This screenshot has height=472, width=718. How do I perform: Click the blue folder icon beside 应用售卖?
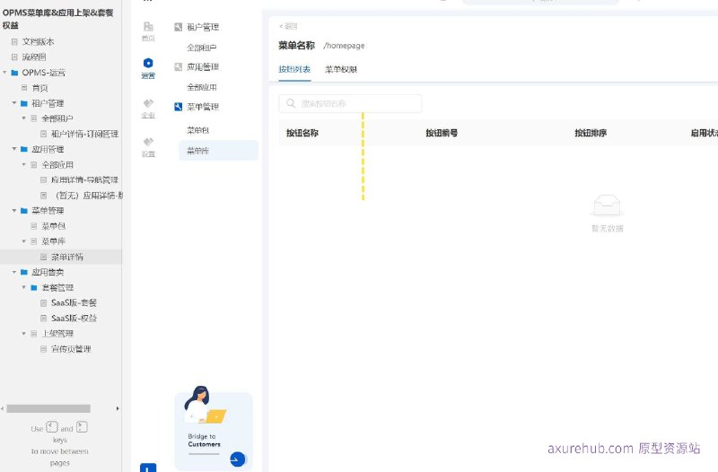[x=24, y=272]
